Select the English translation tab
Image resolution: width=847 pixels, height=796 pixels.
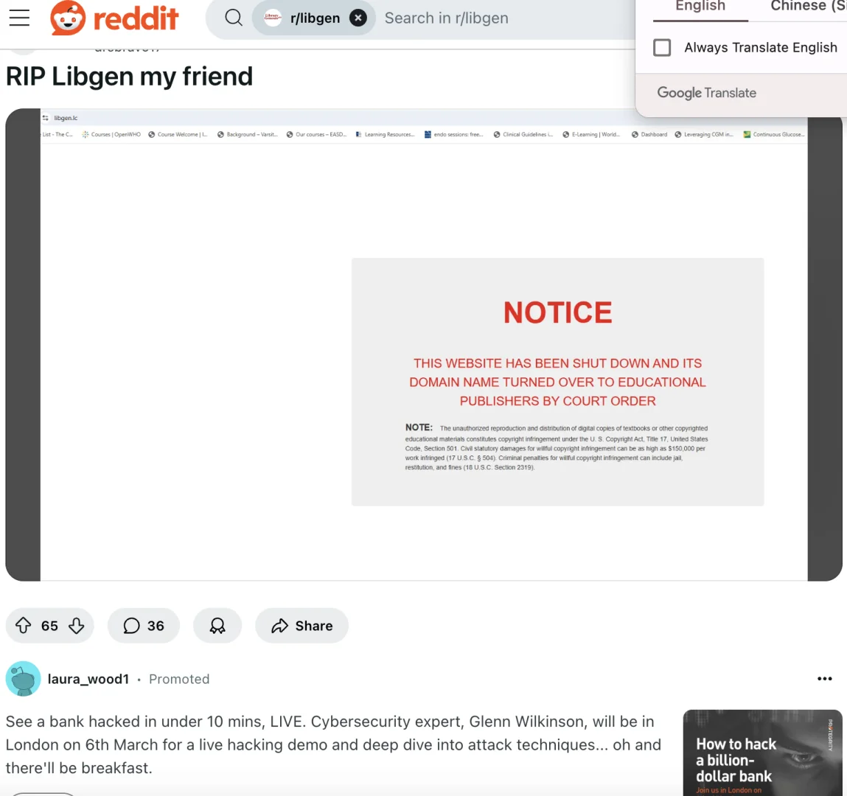pyautogui.click(x=700, y=7)
